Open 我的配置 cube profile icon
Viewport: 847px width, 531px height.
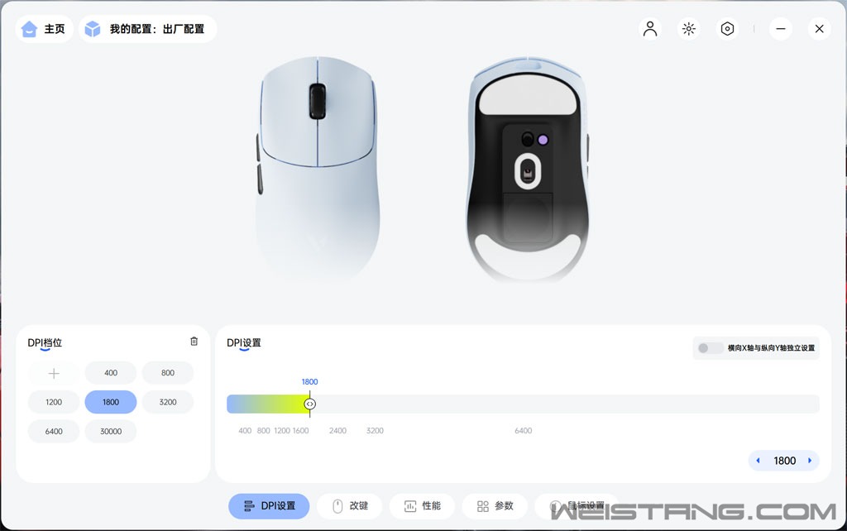[x=93, y=29]
